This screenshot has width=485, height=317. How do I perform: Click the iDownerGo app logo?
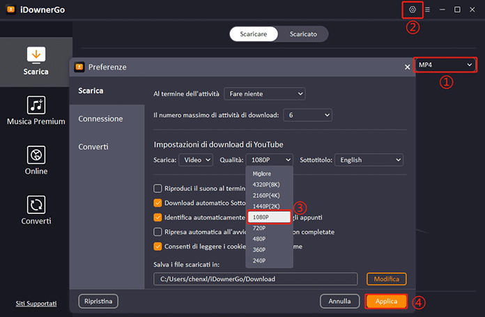coord(11,10)
